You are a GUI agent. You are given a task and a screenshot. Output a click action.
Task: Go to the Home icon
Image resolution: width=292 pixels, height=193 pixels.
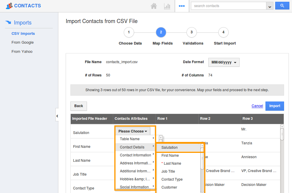154,6
